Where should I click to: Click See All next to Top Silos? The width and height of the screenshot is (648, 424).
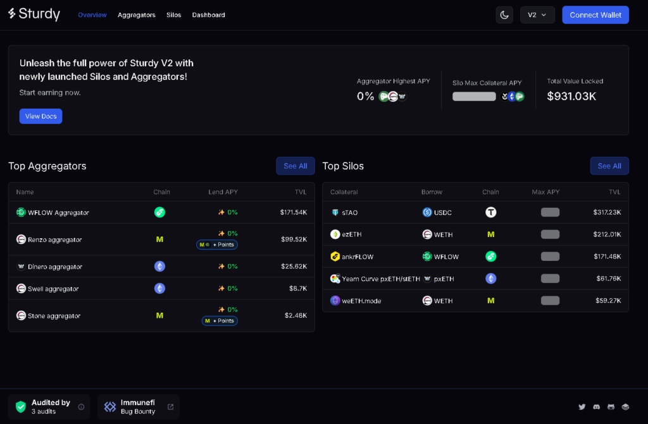(x=609, y=166)
